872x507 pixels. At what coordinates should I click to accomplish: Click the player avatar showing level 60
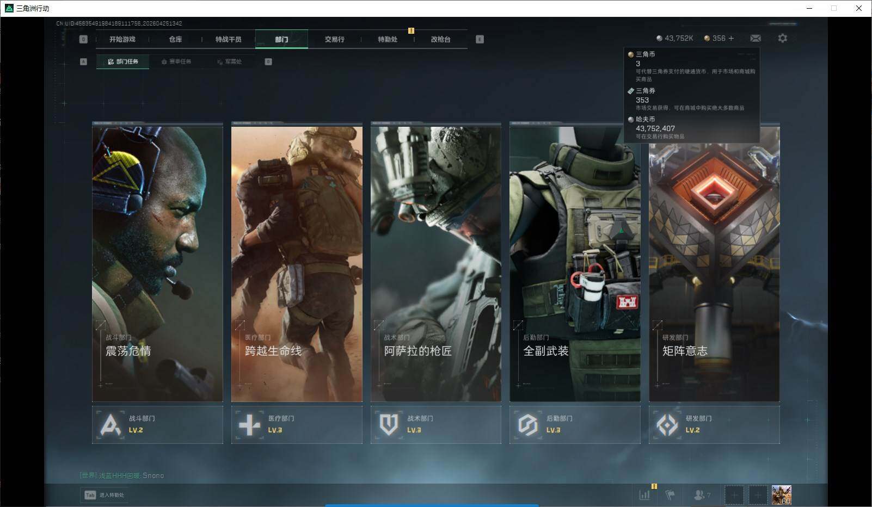(x=781, y=495)
